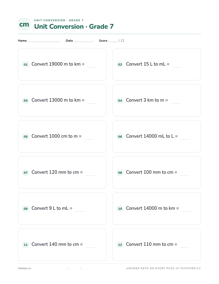Click the question number badge 11
Screen dimensions: 219x284
click(x=26, y=244)
